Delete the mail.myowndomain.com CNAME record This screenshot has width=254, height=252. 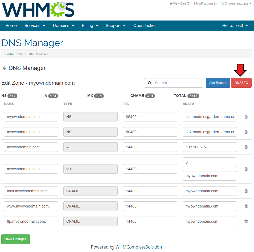(246, 191)
